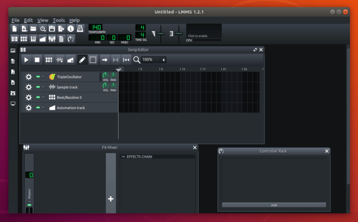Mute the TripleOscillator track
358x222 pixels.
38,77
